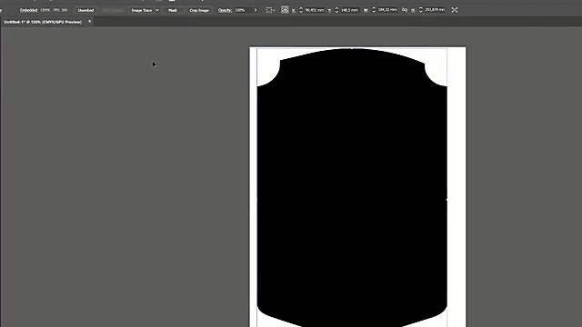Open the align-to selection dropdown icon
This screenshot has width=582, height=327.
point(270,10)
